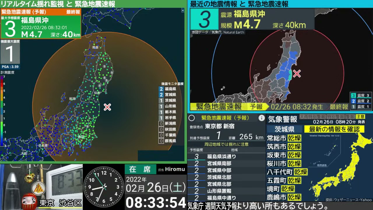Click the green intensity 3 badge at top left
Image resolution: width=373 pixels, height=210 pixels.
click(x=10, y=29)
